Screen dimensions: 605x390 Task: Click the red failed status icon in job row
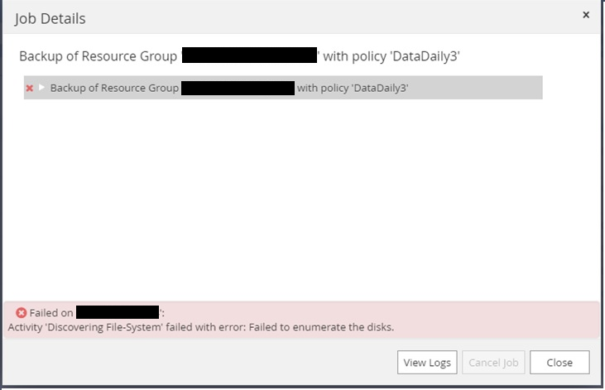30,88
